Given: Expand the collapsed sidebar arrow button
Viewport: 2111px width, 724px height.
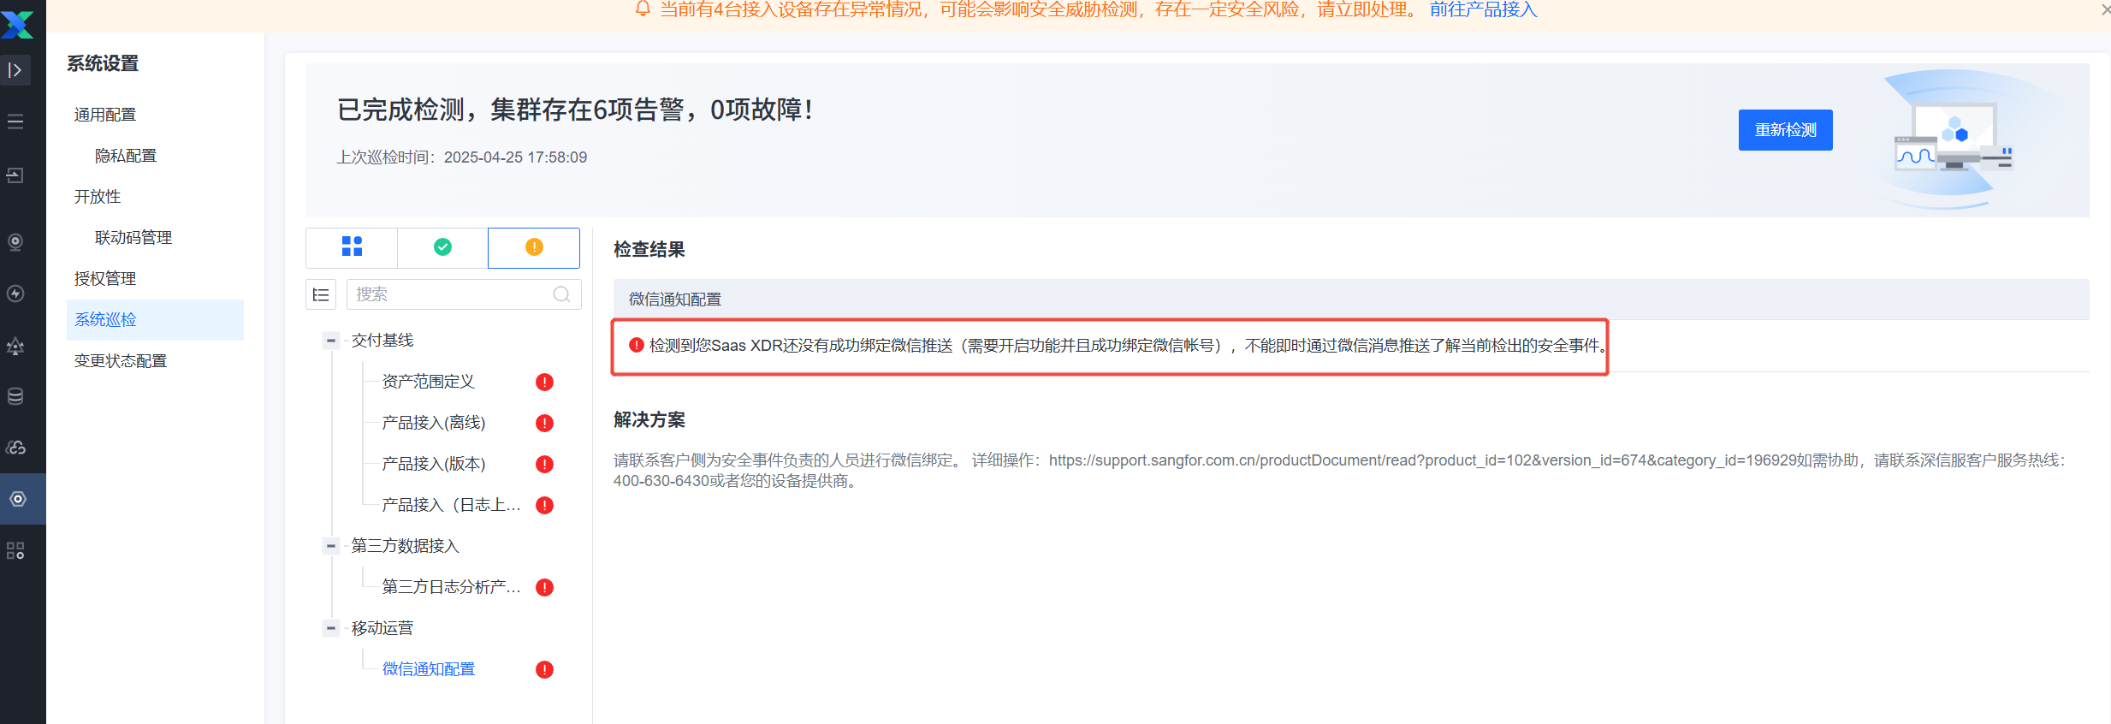Looking at the screenshot, I should 15,70.
